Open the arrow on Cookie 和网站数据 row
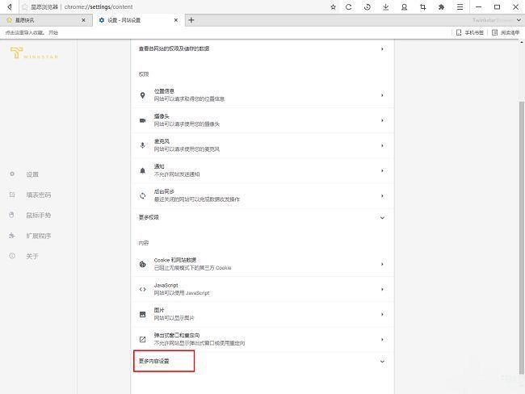The image size is (525, 394). pos(382,264)
